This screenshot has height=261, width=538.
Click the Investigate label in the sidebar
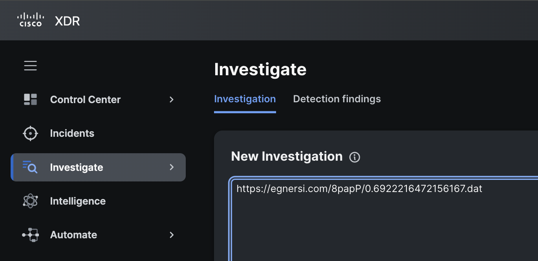77,167
